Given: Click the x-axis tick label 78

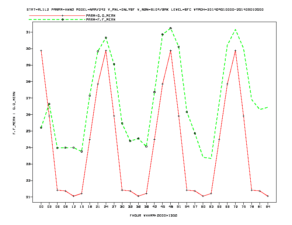Looking at the screenshot, I should 252,207.
